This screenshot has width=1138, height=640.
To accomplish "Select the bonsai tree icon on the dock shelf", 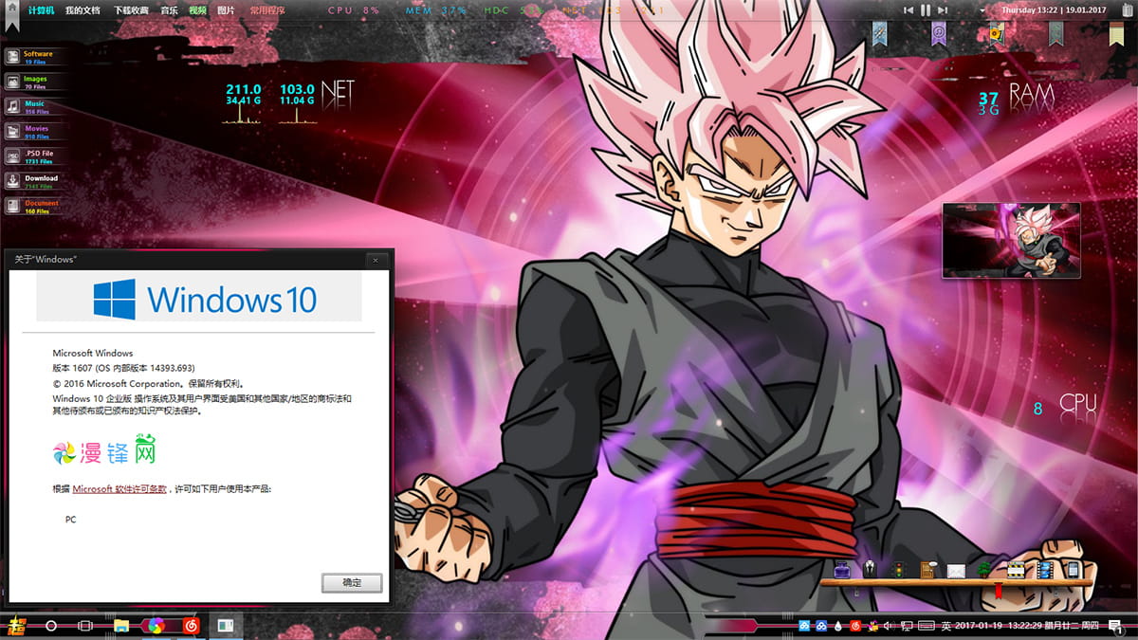I will click(x=983, y=570).
